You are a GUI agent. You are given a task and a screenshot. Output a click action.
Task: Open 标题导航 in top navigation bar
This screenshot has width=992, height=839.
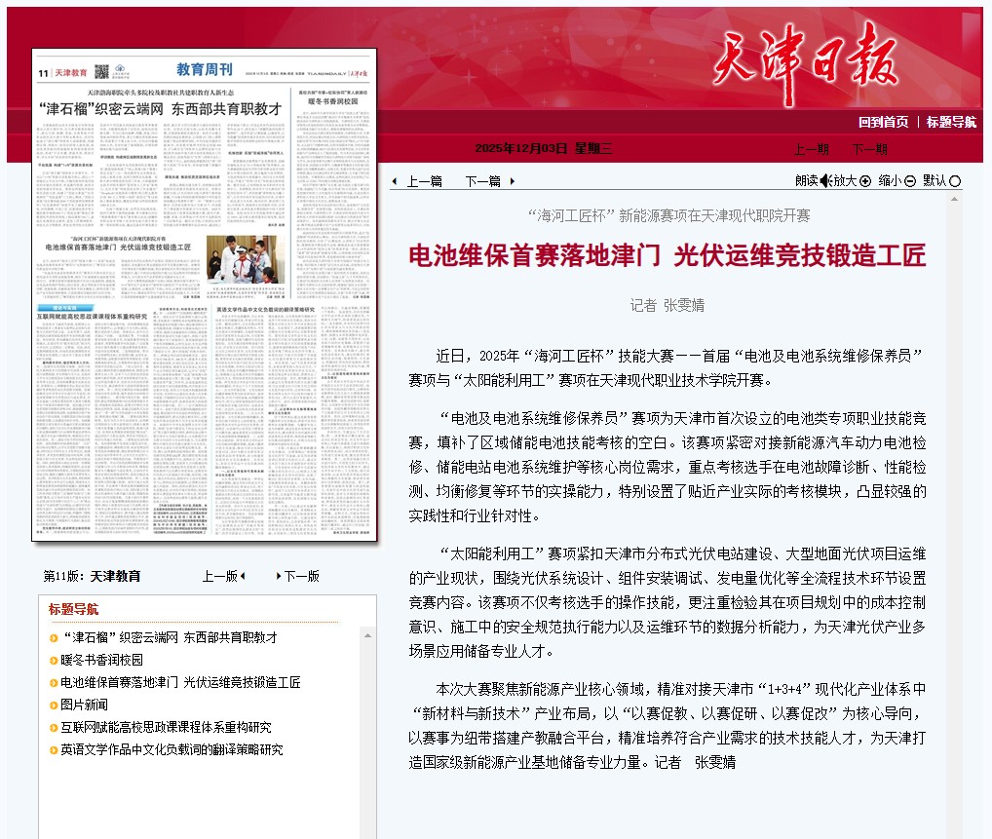tap(951, 122)
